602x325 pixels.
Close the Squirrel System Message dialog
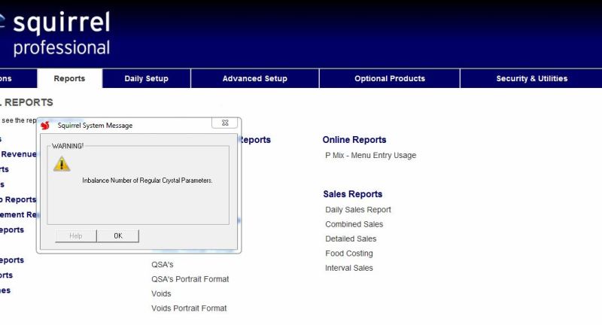point(225,123)
